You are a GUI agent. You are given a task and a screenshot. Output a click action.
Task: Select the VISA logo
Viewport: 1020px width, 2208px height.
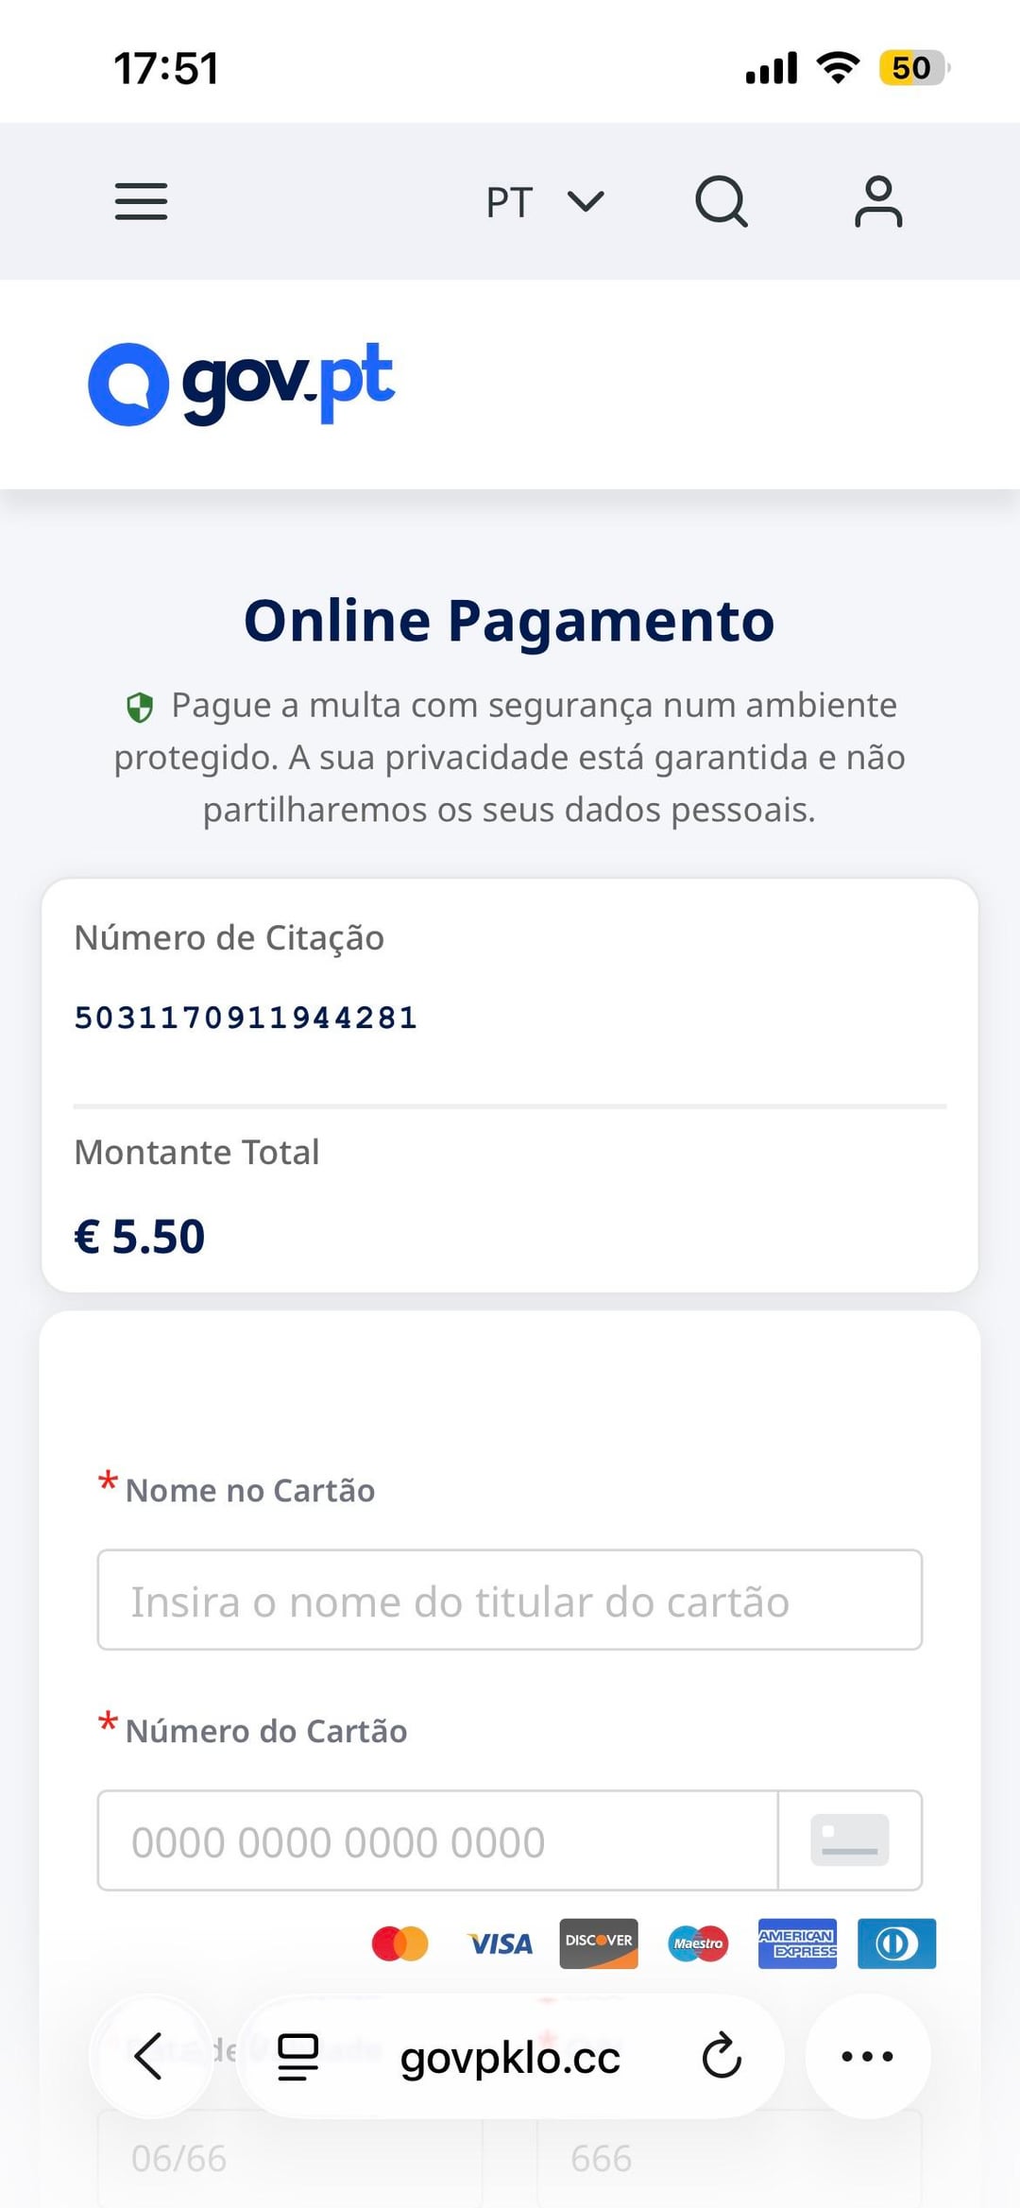point(501,1943)
